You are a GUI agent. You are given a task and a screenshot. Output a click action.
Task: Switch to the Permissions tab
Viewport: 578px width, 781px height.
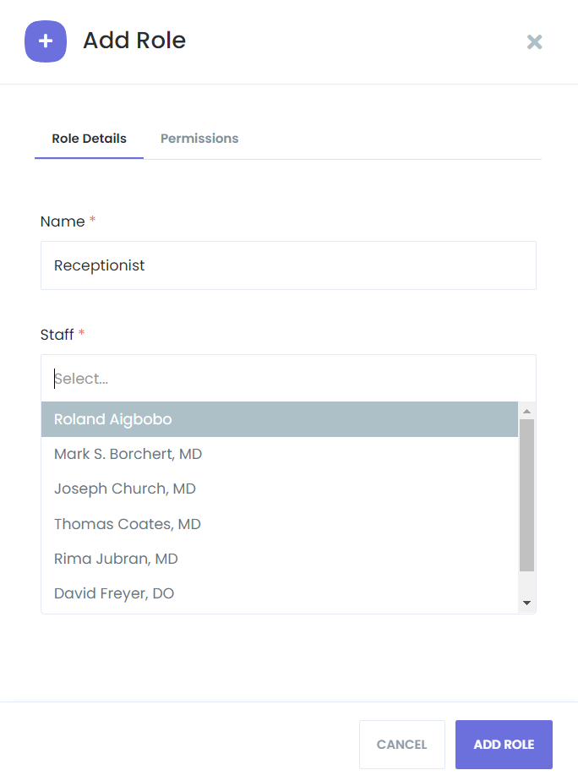[199, 138]
